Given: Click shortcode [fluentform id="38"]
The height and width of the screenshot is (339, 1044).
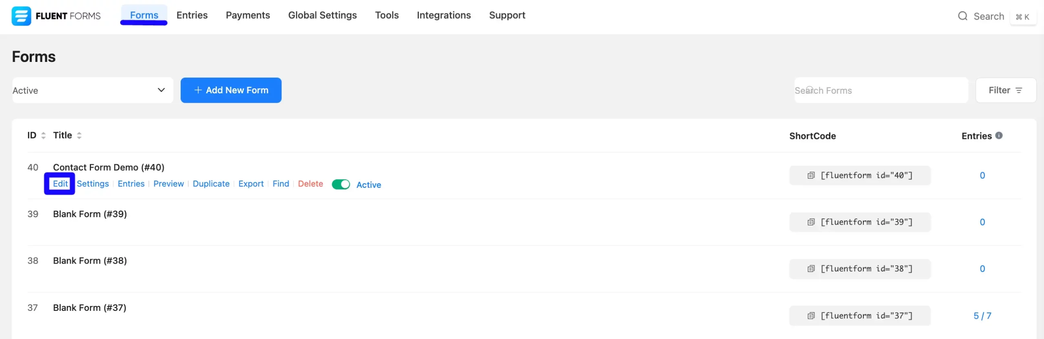Looking at the screenshot, I should coord(867,269).
